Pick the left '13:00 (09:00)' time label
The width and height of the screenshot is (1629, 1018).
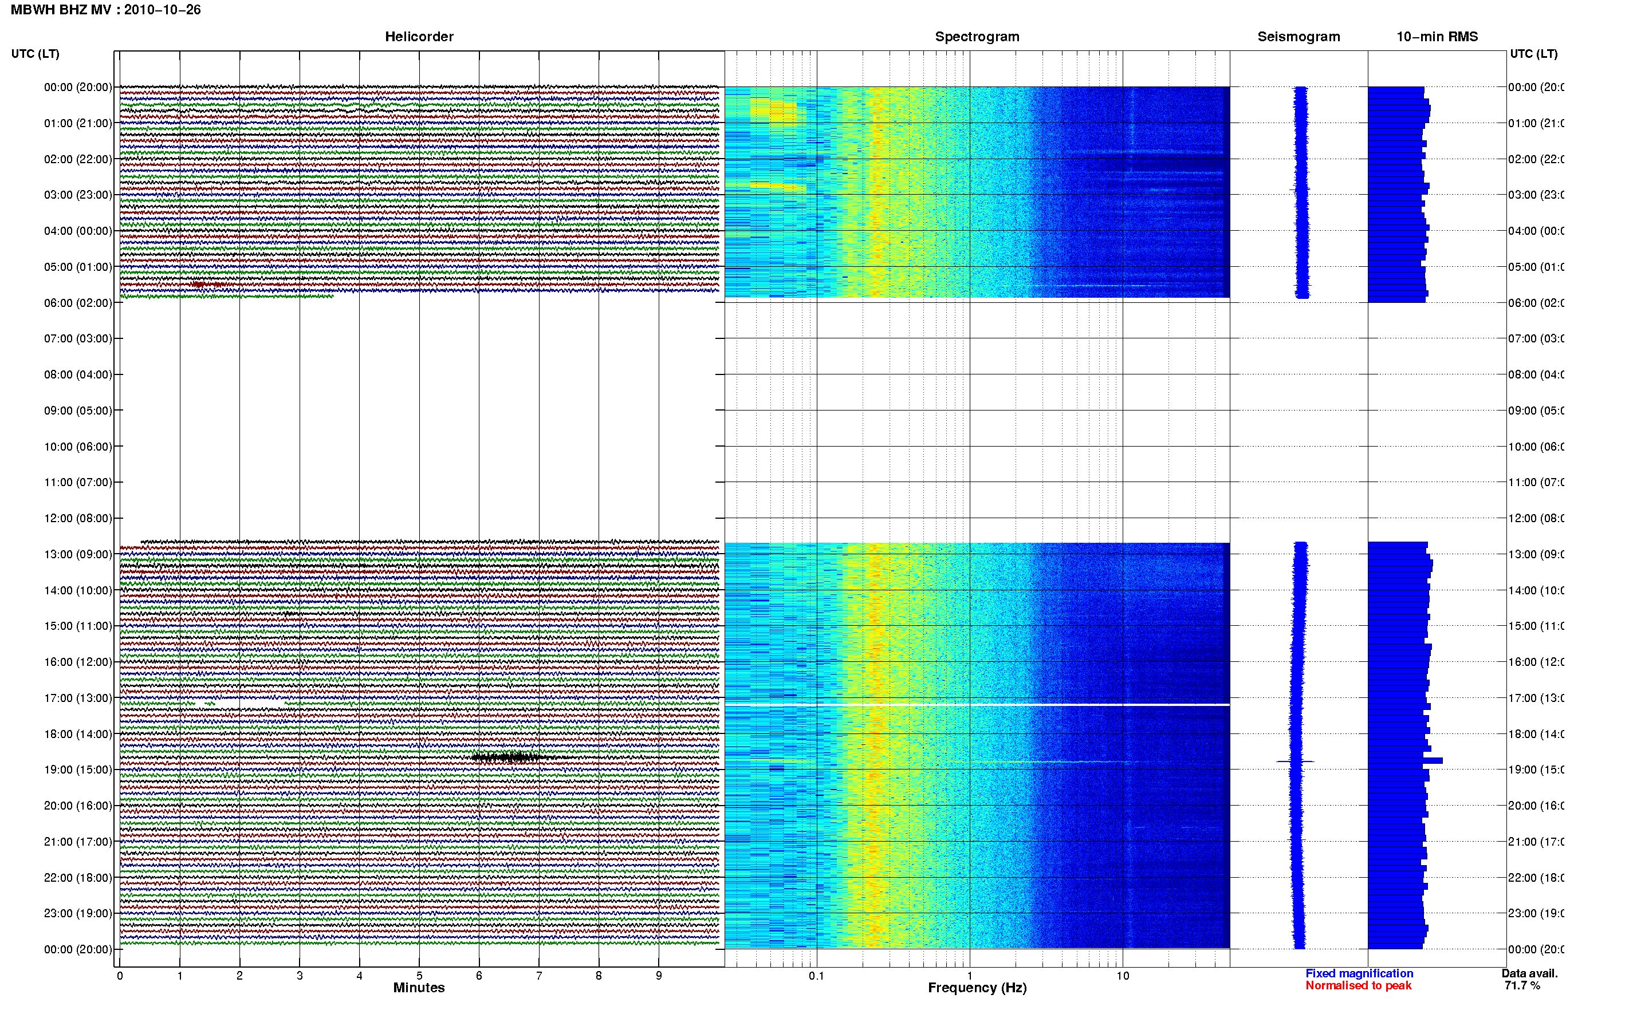[77, 554]
